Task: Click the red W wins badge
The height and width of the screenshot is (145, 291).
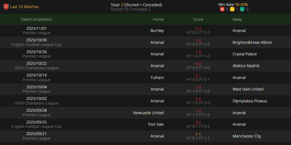Action: 222,9
